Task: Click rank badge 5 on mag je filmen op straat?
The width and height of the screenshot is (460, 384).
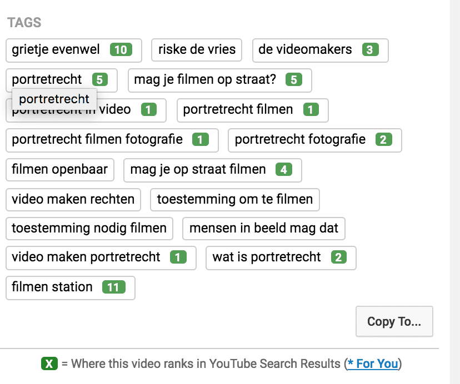Action: (294, 80)
